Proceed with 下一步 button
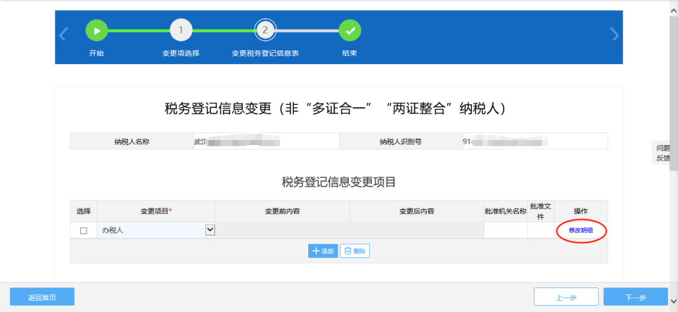Image resolution: width=678 pixels, height=312 pixels. coord(635,297)
